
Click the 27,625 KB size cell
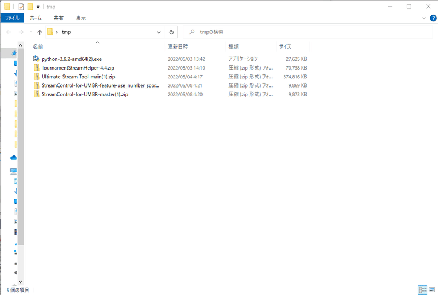[x=296, y=59]
